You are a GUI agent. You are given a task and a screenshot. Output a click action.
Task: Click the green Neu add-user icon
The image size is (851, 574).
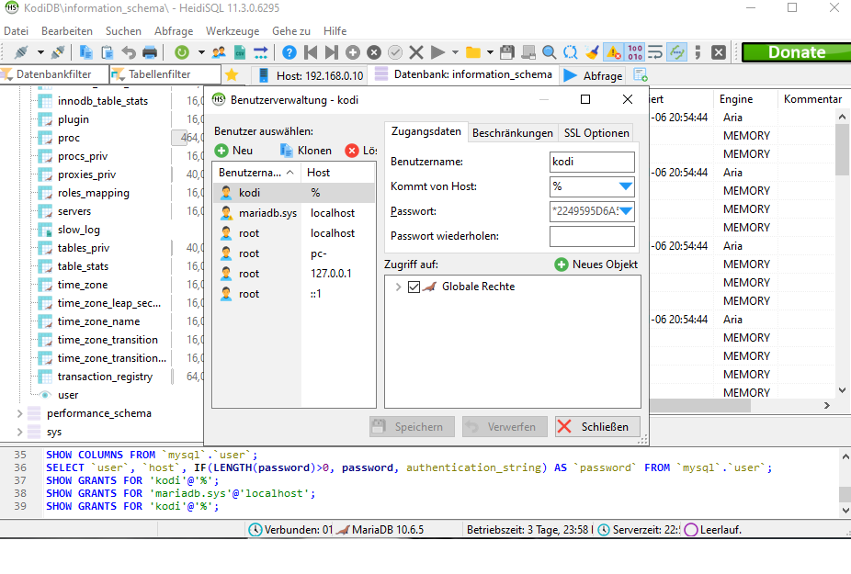pyautogui.click(x=221, y=151)
